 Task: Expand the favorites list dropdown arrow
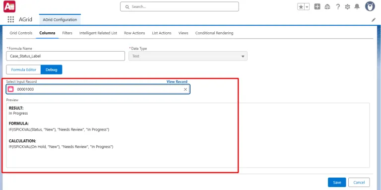pos(307,7)
